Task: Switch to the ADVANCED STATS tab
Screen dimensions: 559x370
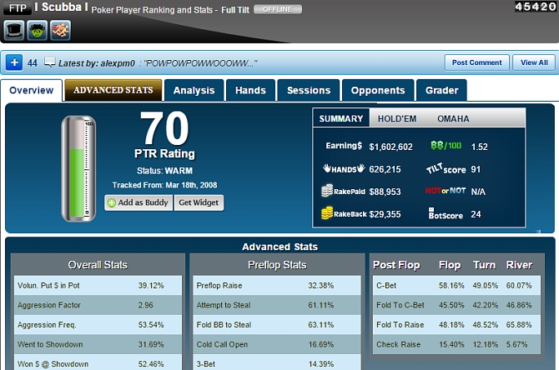Action: point(113,90)
